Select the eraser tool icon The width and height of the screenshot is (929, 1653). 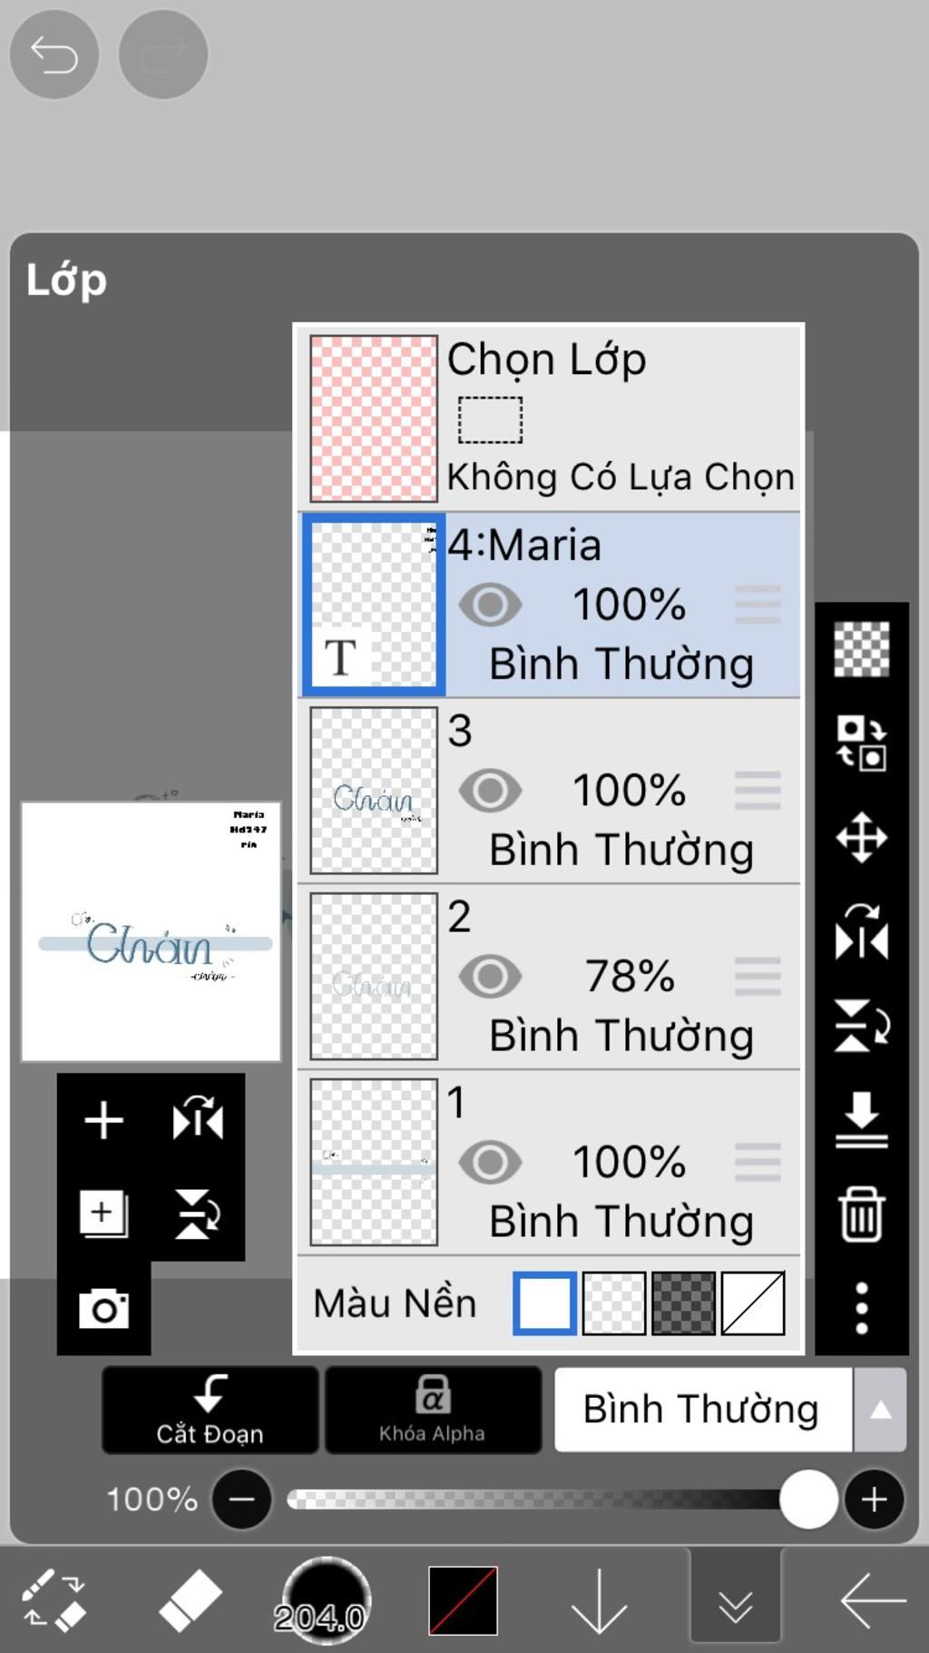click(x=190, y=1600)
